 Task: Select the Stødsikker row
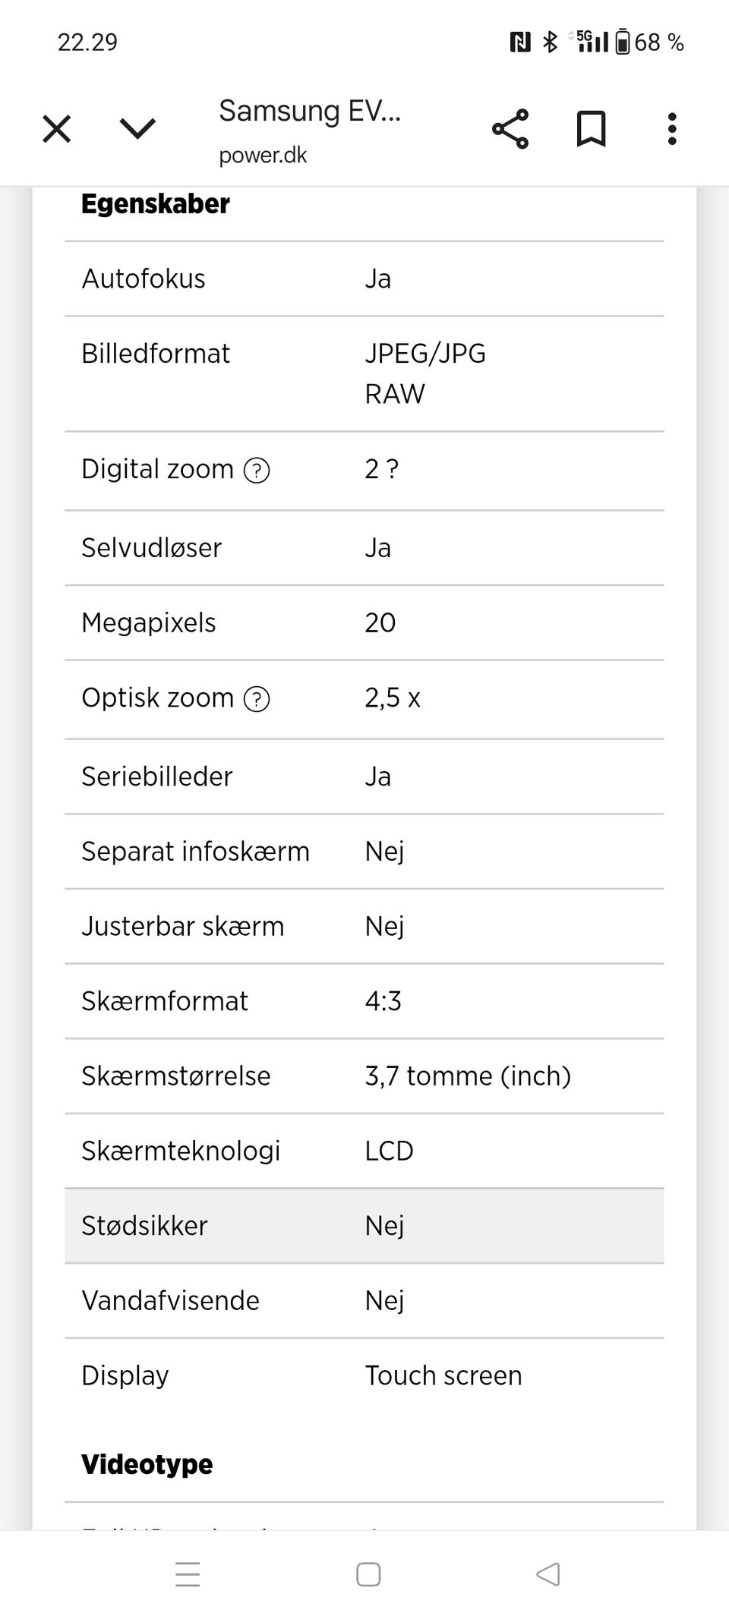(364, 1226)
